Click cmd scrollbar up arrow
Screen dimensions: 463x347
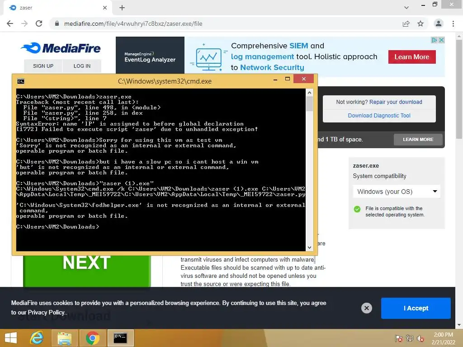[309, 93]
